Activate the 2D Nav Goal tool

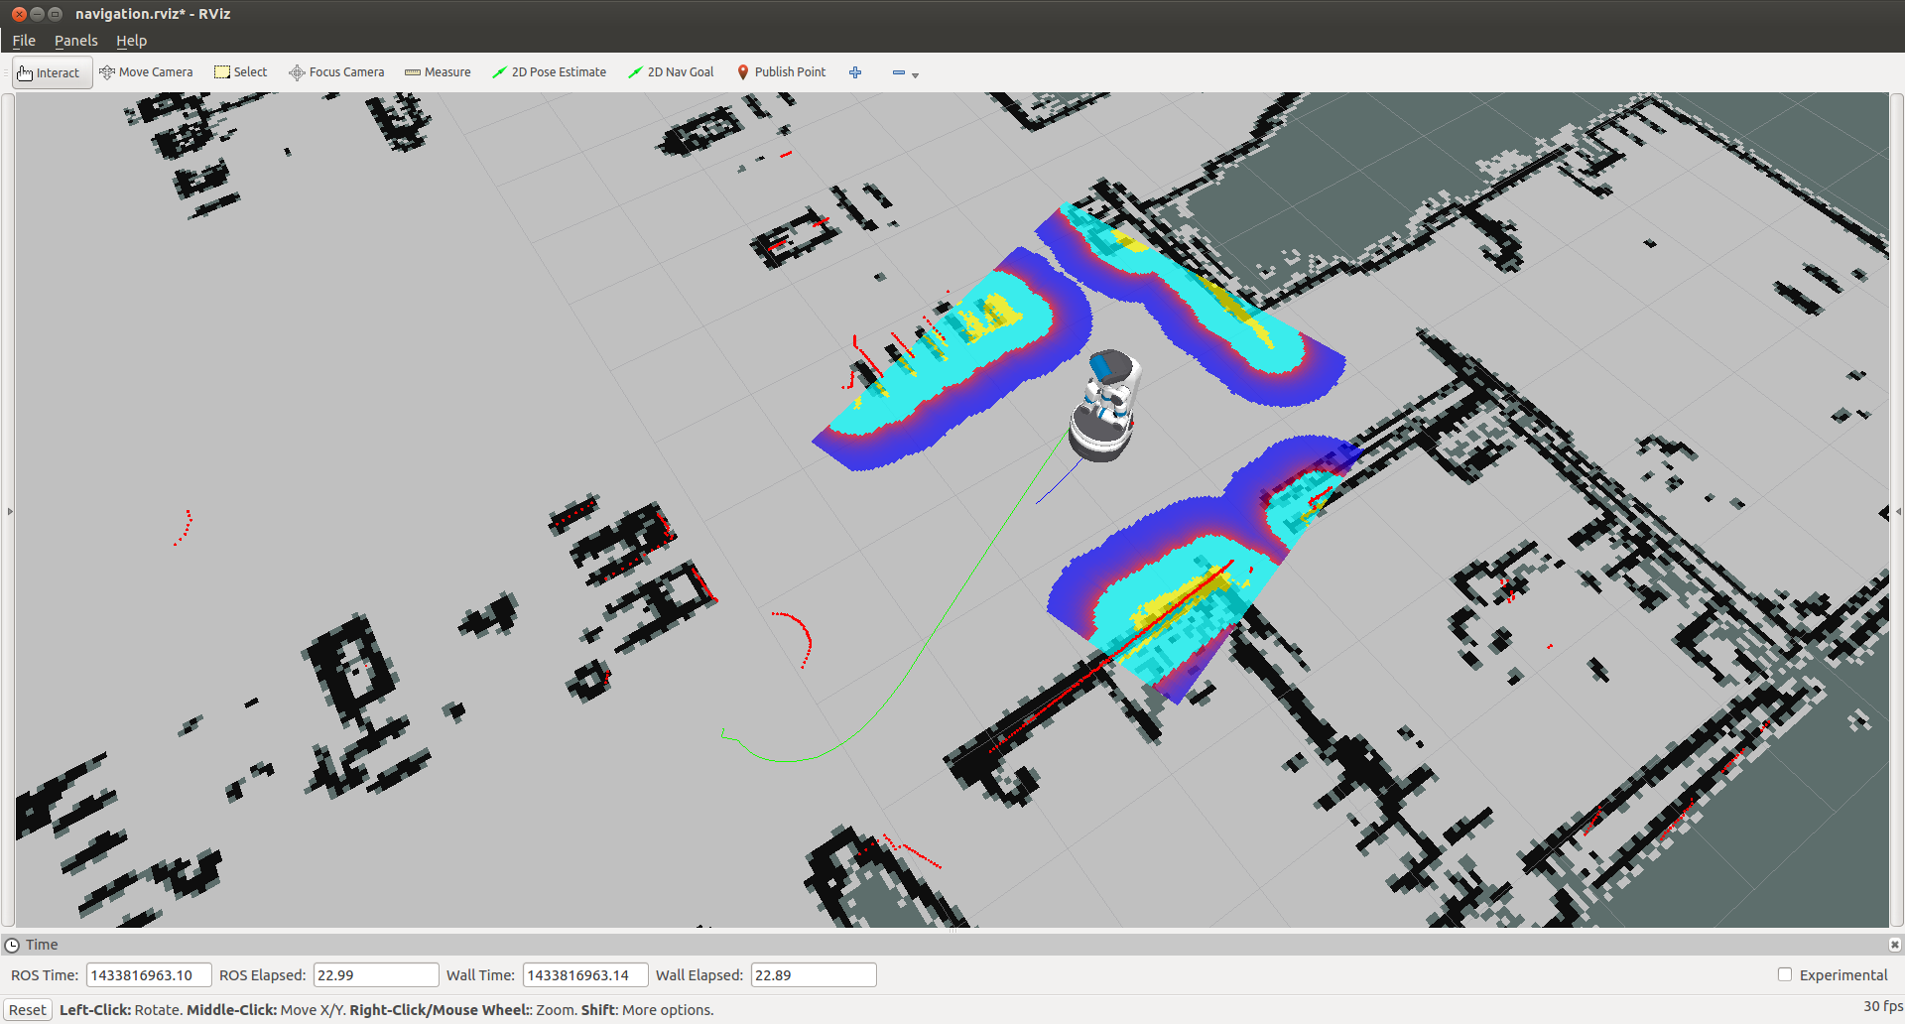click(x=671, y=72)
